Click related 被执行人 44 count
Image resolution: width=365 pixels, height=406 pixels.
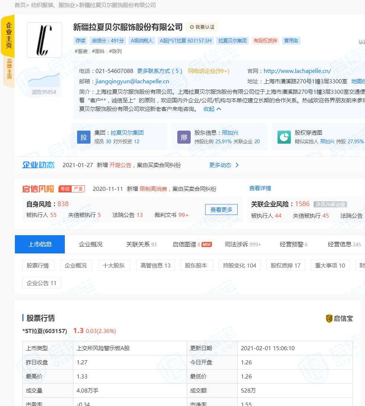(266, 215)
